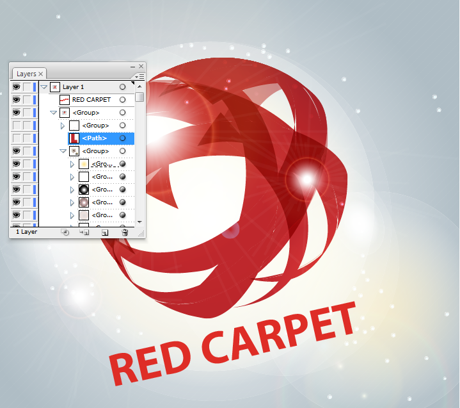Viewport: 460px width, 408px height.
Task: Click Create New Sublayer icon
Action: pyautogui.click(x=84, y=233)
